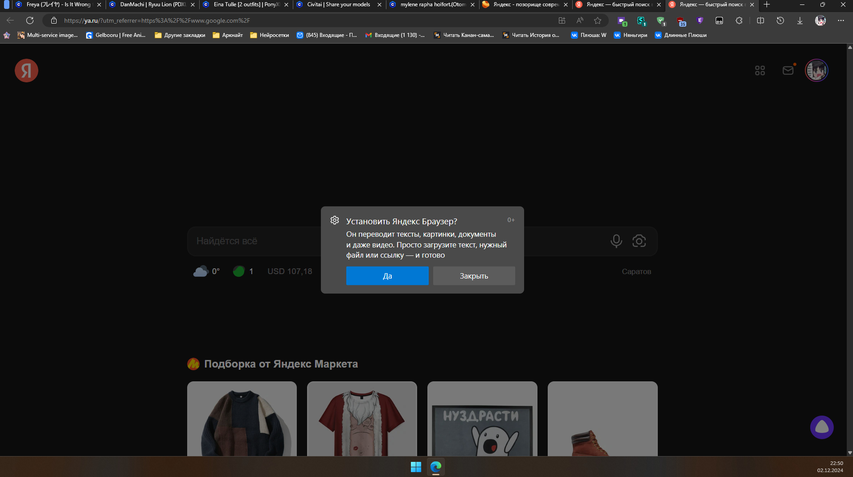The width and height of the screenshot is (853, 477).
Task: Open the patchwork sweater product thumbnail
Action: coord(242,419)
